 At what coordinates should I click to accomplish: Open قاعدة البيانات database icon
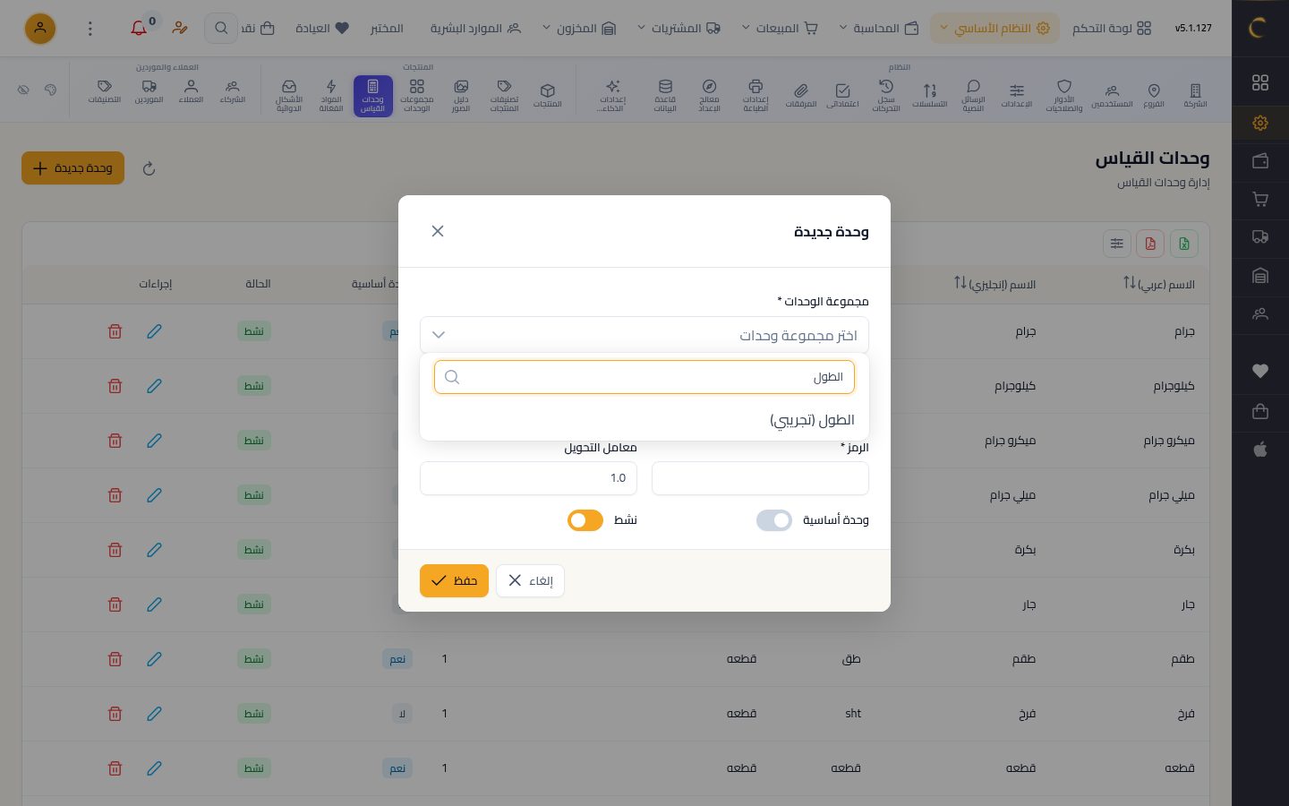(x=665, y=97)
